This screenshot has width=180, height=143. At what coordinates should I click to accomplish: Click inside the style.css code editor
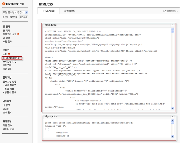[107, 128]
